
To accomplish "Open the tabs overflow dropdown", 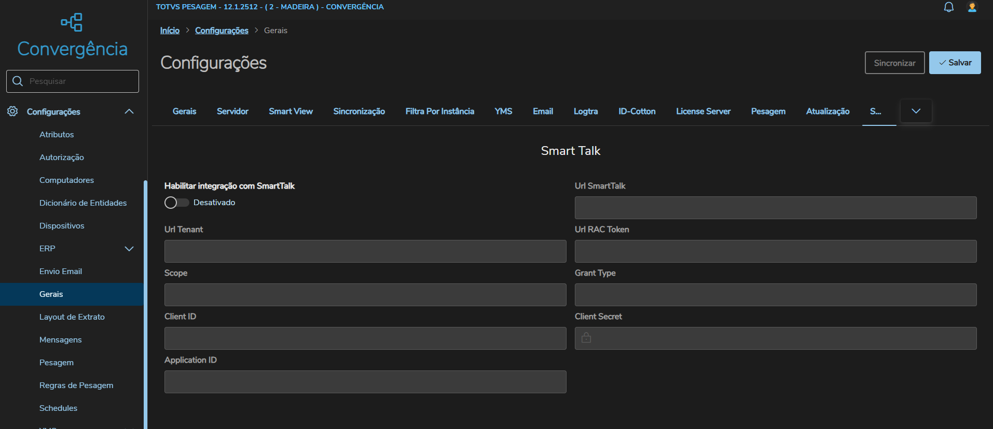I will point(916,111).
